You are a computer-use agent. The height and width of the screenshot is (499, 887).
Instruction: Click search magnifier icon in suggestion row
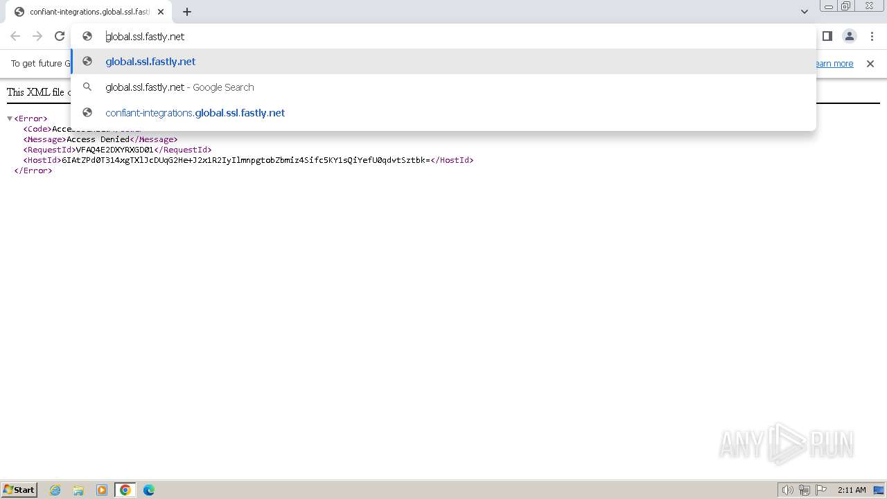(x=87, y=87)
